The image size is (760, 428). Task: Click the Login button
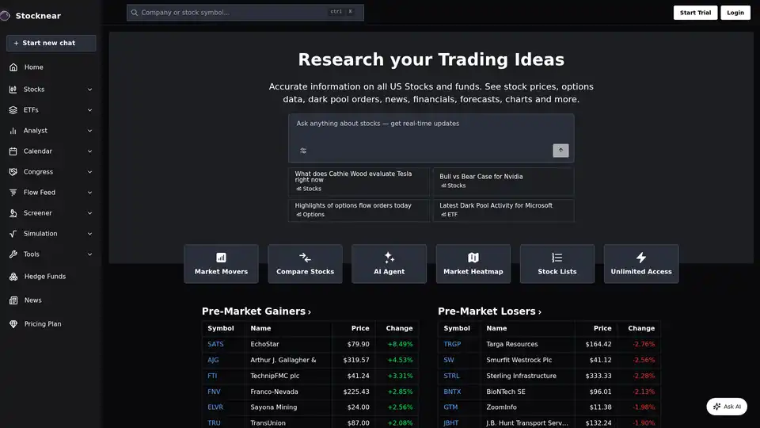(735, 13)
